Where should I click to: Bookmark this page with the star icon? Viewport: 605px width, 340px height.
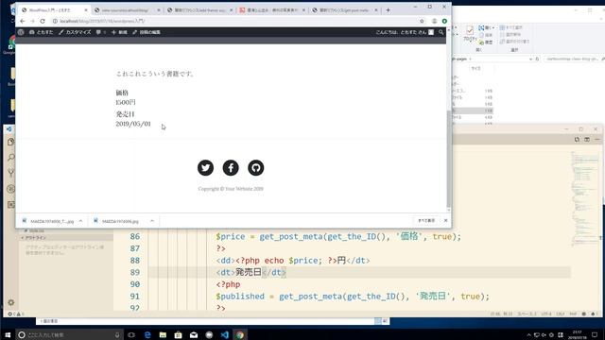click(422, 21)
